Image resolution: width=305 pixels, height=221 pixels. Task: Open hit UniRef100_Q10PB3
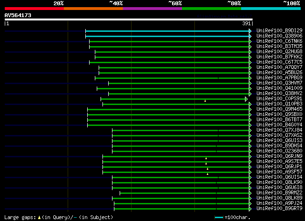coord(279,104)
